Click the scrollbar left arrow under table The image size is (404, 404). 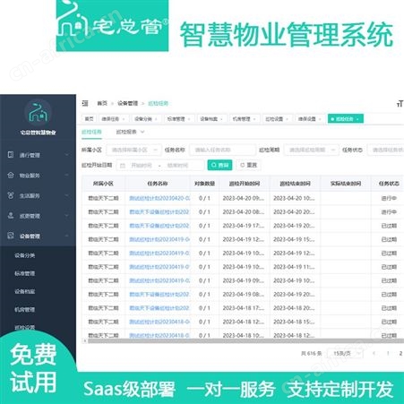click(x=85, y=340)
